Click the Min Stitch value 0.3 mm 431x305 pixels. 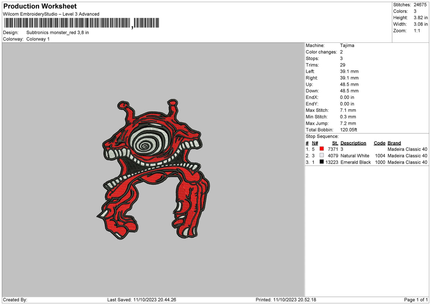point(348,117)
